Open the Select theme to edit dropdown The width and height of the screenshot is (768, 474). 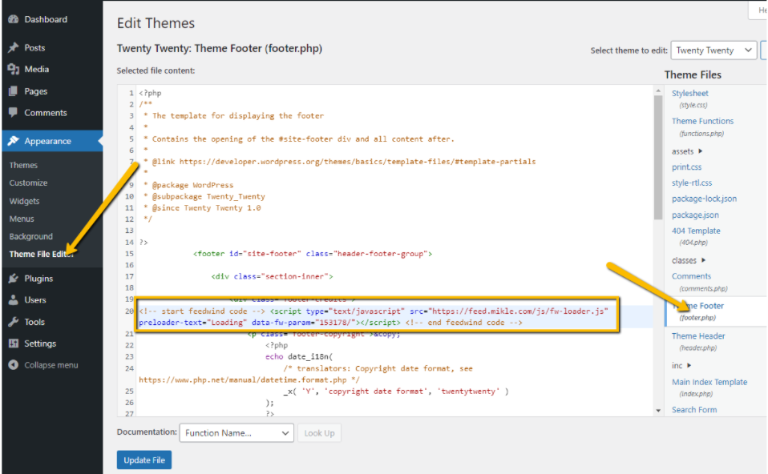pyautogui.click(x=713, y=50)
